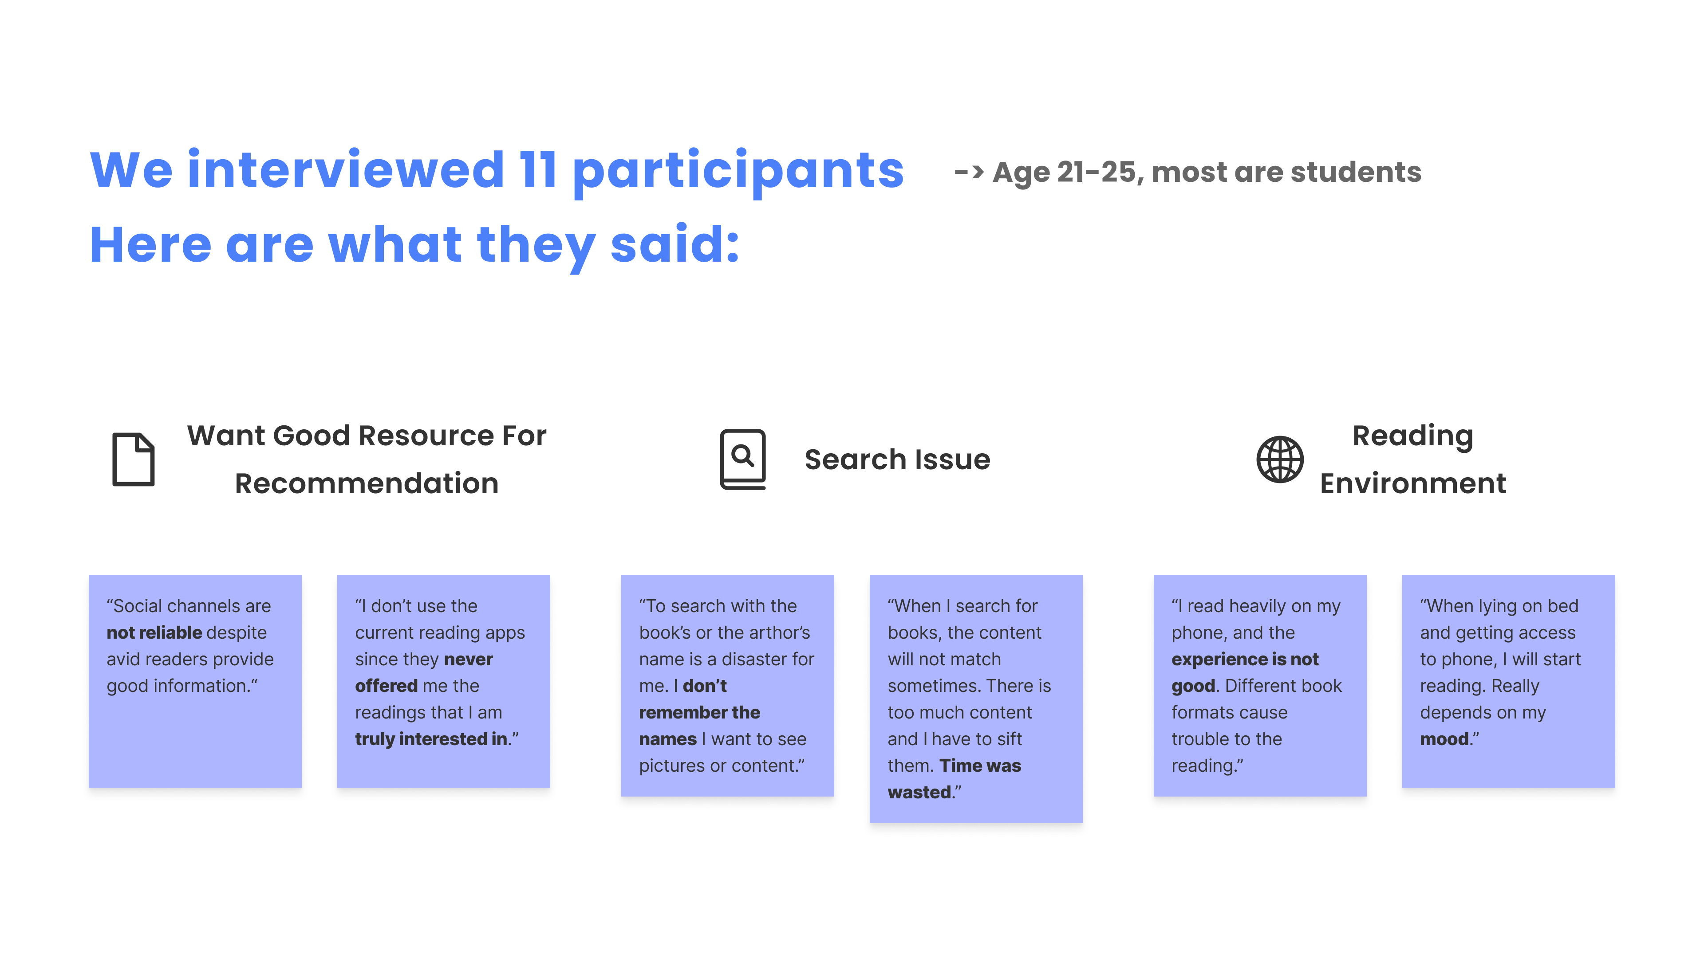Image resolution: width=1704 pixels, height=958 pixels.
Task: Click the bold 'truly interested in' phrase
Action: click(x=431, y=739)
